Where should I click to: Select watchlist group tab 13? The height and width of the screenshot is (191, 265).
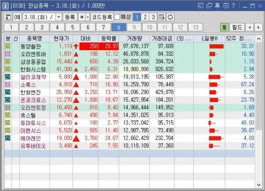tap(196, 27)
